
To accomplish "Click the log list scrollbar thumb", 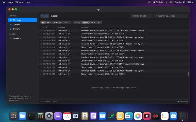I will [x=189, y=73].
